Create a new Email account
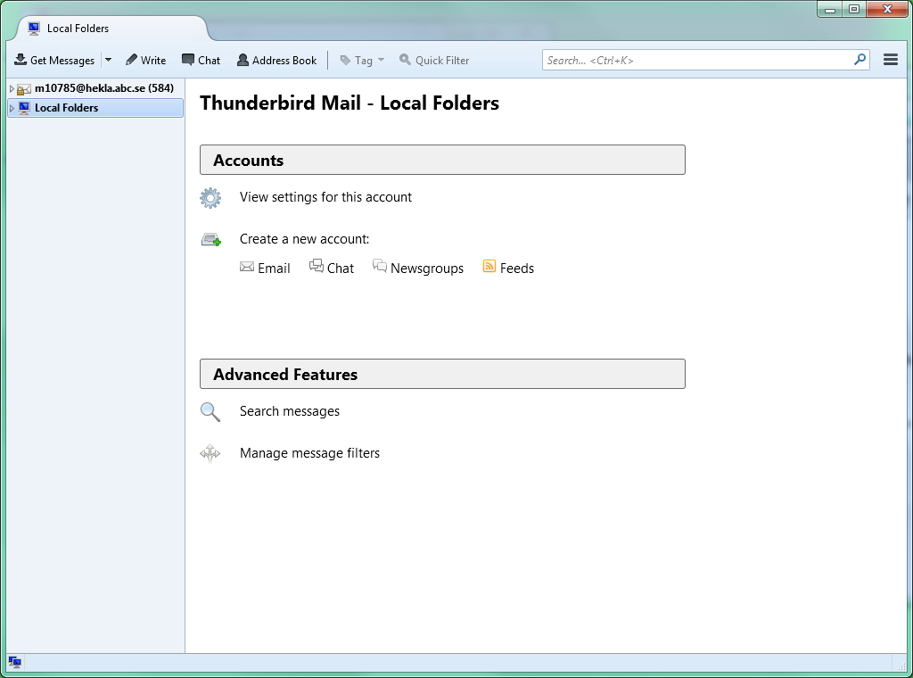 (265, 268)
